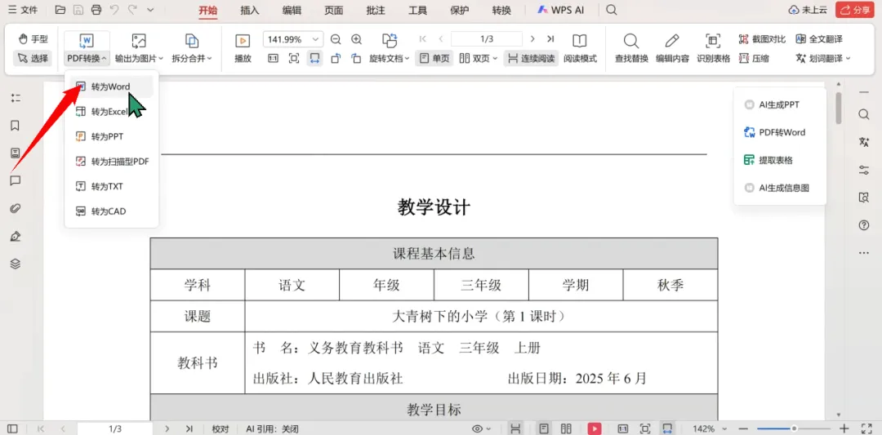The image size is (882, 435).
Task: Click the zoom out magnifier icon
Action: point(336,39)
